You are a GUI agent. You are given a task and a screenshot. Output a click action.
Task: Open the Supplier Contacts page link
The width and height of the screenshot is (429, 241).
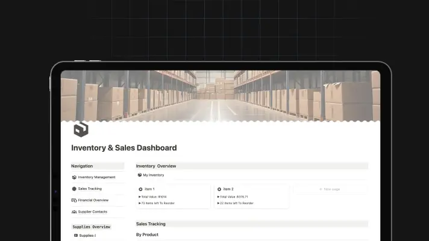(x=93, y=211)
